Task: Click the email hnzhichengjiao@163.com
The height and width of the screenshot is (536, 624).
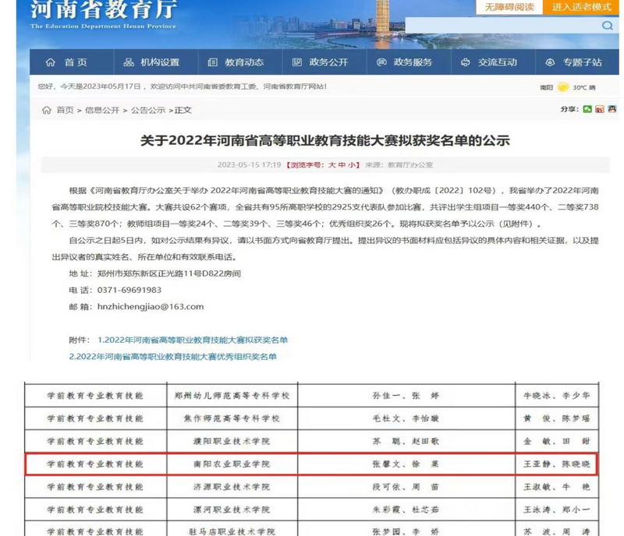Action: (x=151, y=307)
